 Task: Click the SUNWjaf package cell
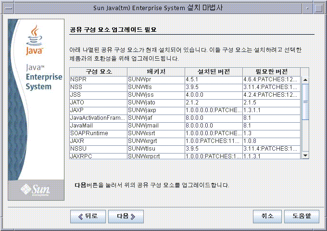(156, 118)
